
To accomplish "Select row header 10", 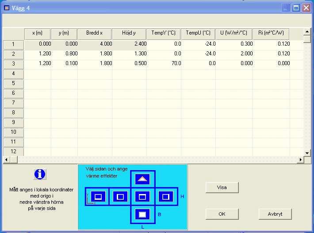I will coord(13,132).
